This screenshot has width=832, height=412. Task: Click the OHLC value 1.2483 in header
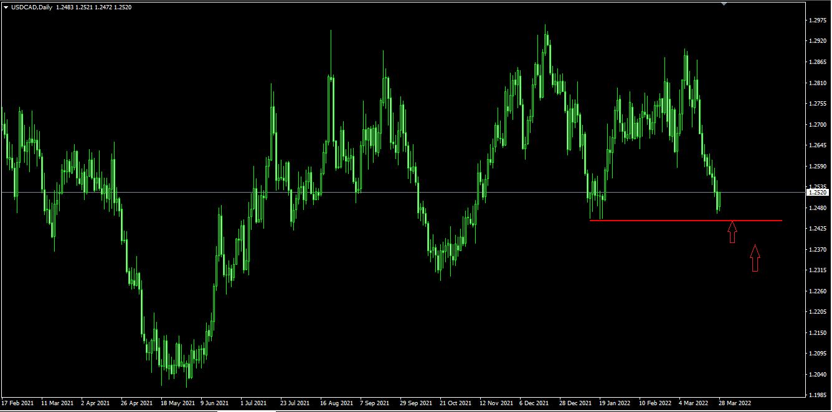click(64, 7)
